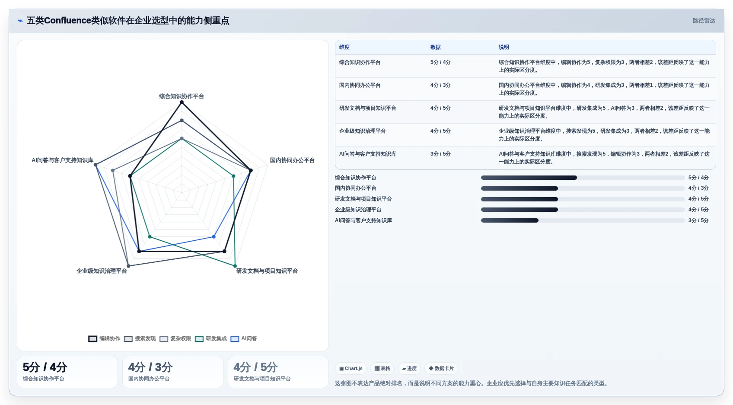Click the 企业级知识治理平台 progress bar

point(583,210)
